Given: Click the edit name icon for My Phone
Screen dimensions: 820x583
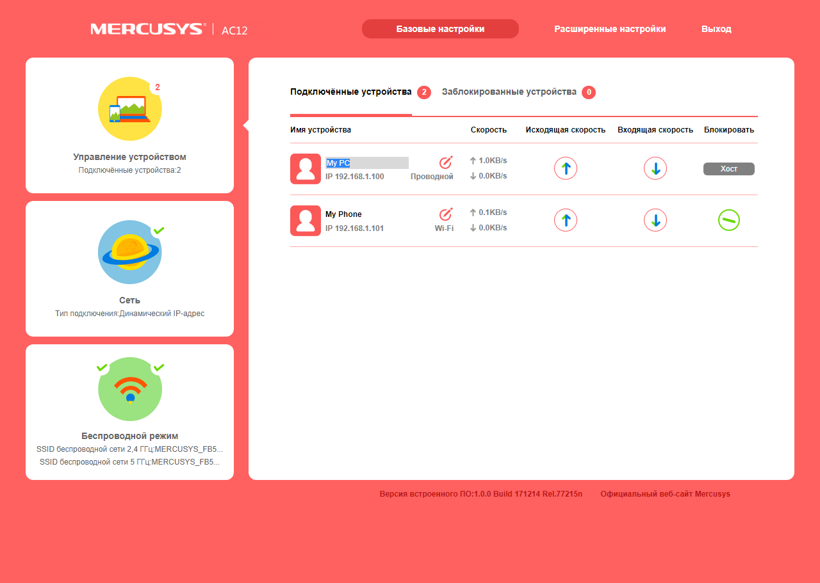Looking at the screenshot, I should coord(446,214).
